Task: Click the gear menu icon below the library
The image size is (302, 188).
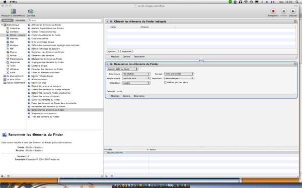Action: pos(3,176)
